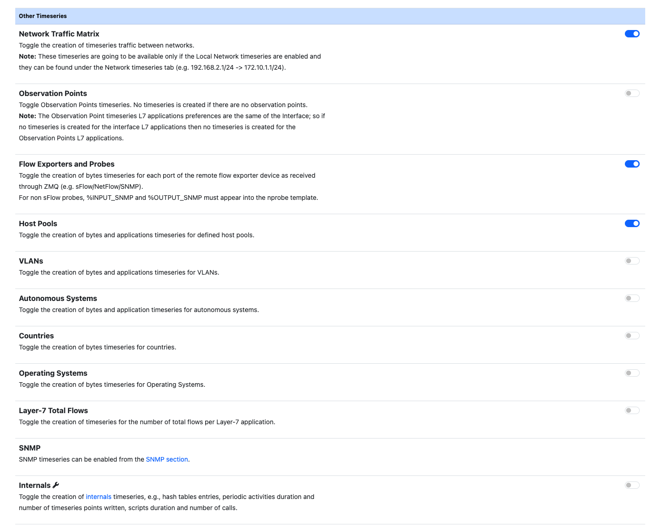Select the SNMP heading

[x=30, y=448]
